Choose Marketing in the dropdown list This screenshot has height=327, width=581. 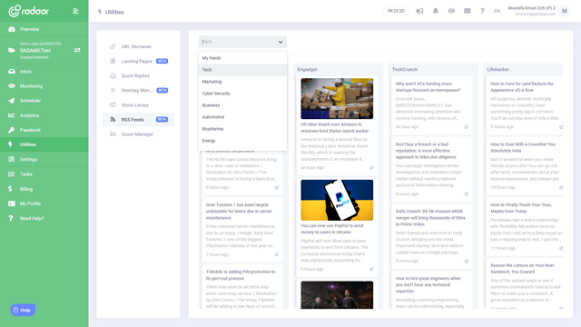(x=242, y=82)
